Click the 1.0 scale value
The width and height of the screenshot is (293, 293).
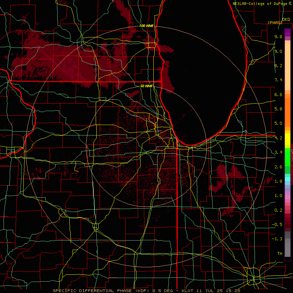click(x=278, y=196)
